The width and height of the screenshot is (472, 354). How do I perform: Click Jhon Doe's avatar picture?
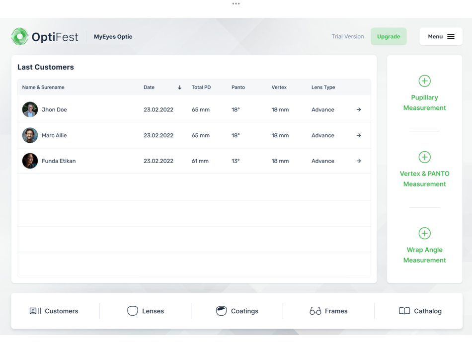tap(30, 110)
